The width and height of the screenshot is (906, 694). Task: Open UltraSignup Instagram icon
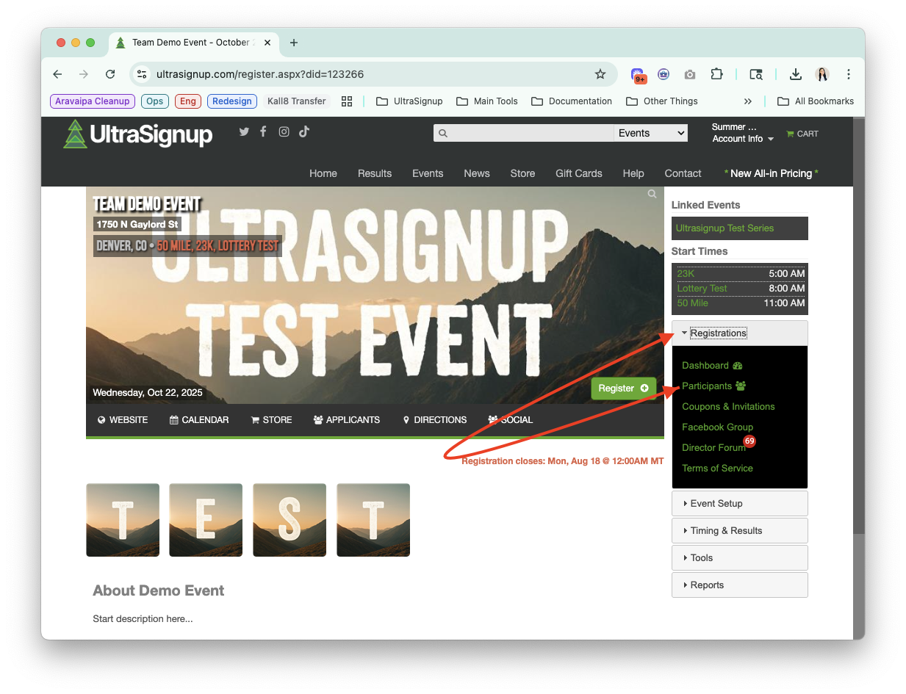pyautogui.click(x=284, y=131)
